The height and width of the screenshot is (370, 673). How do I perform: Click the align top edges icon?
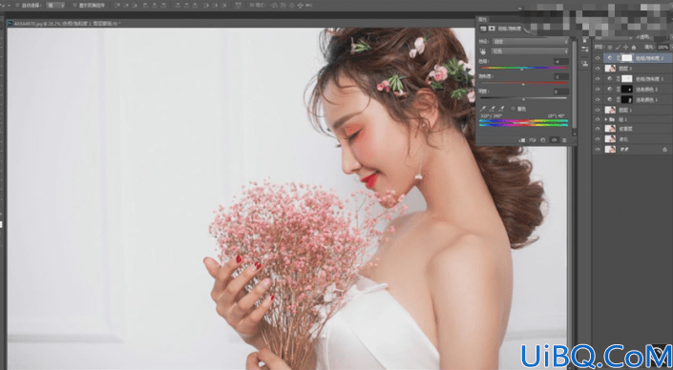tap(117, 5)
